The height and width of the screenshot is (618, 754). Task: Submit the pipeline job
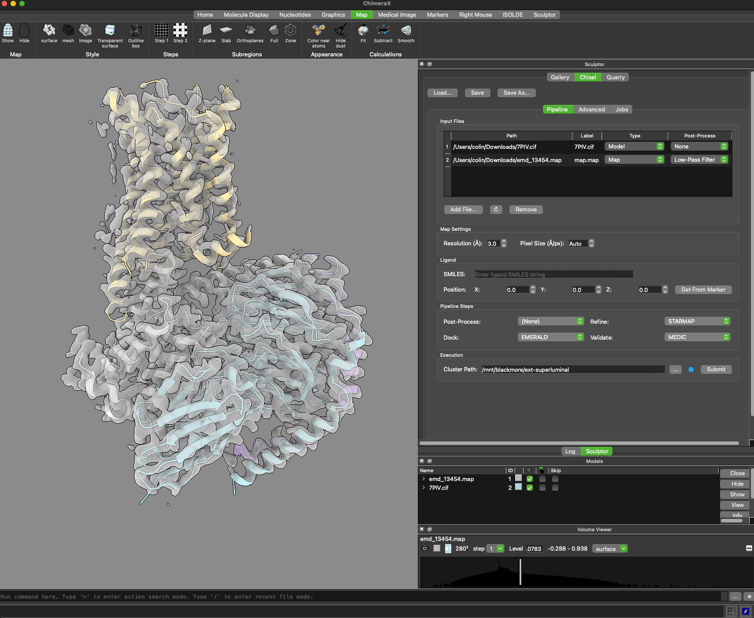(716, 369)
